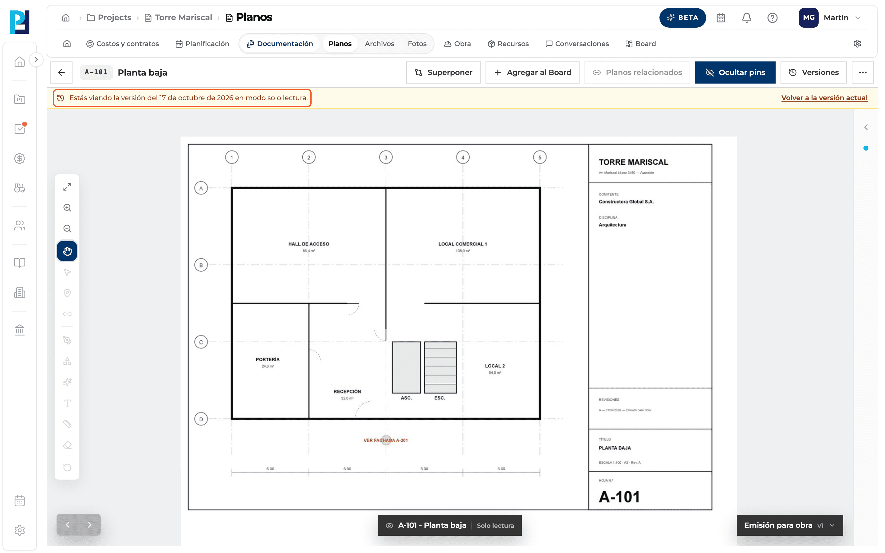Switch to the Fotos tab
Image resolution: width=885 pixels, height=553 pixels.
click(x=417, y=44)
